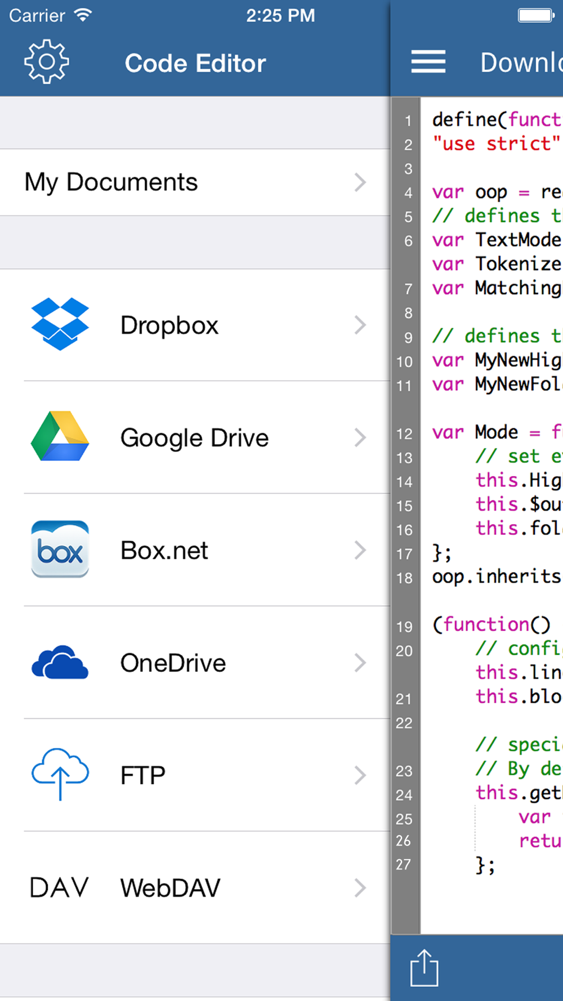The width and height of the screenshot is (563, 1001).
Task: Click the var MyNewHig code line
Action: point(497,360)
